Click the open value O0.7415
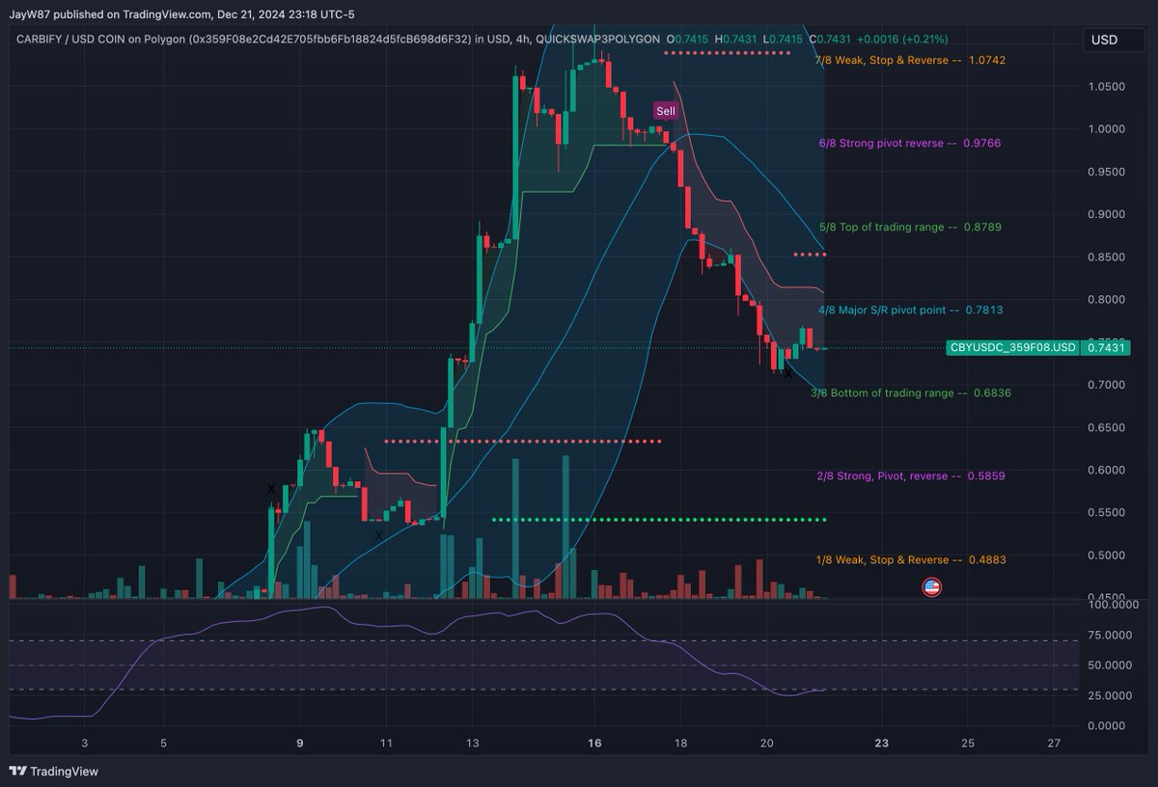This screenshot has height=787, width=1158. pos(688,39)
